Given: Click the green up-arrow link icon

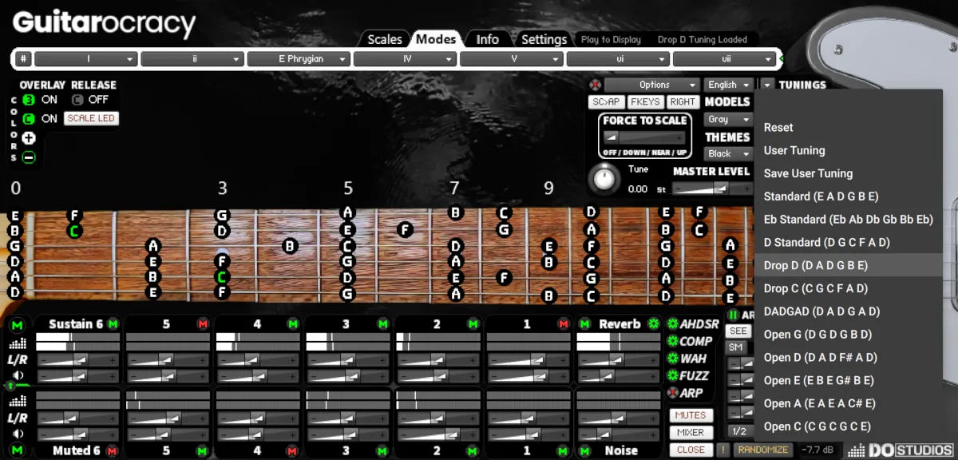Looking at the screenshot, I should [x=12, y=387].
